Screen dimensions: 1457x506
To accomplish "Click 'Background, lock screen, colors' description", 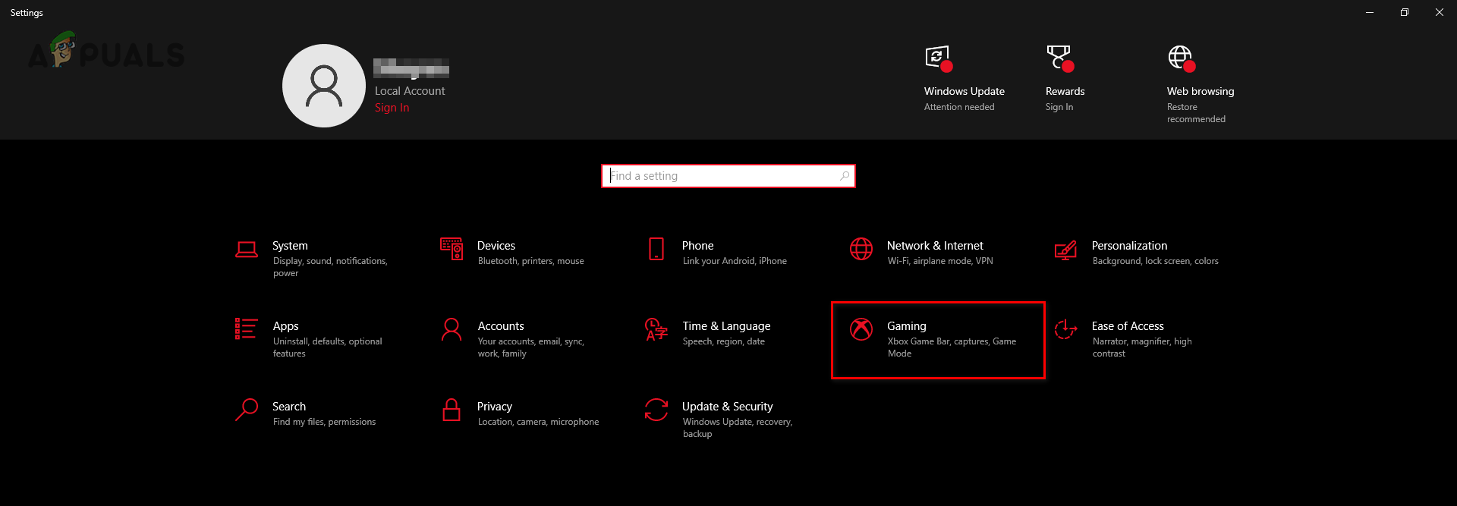I will click(x=1156, y=261).
